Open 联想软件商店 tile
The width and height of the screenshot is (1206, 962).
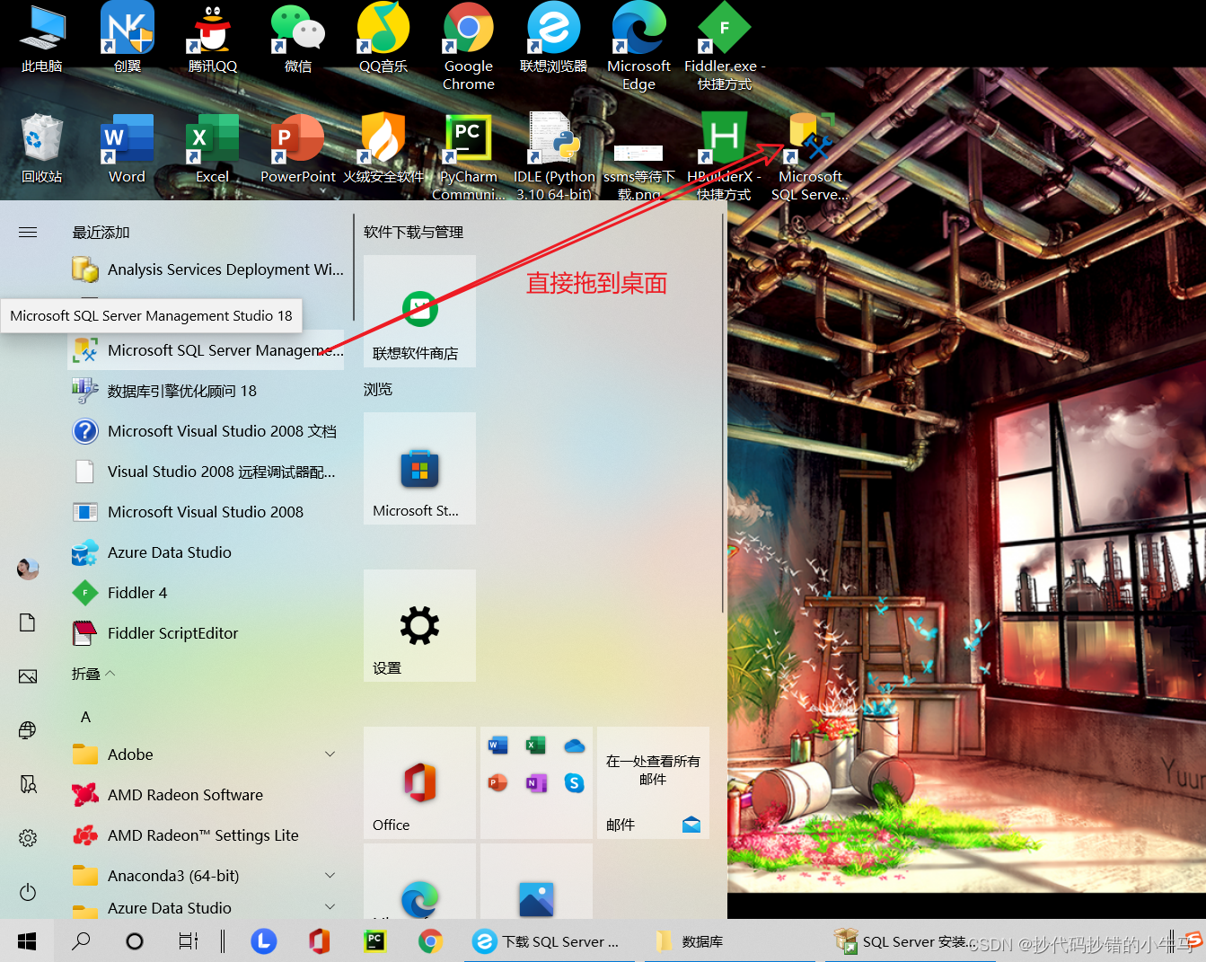tap(419, 311)
